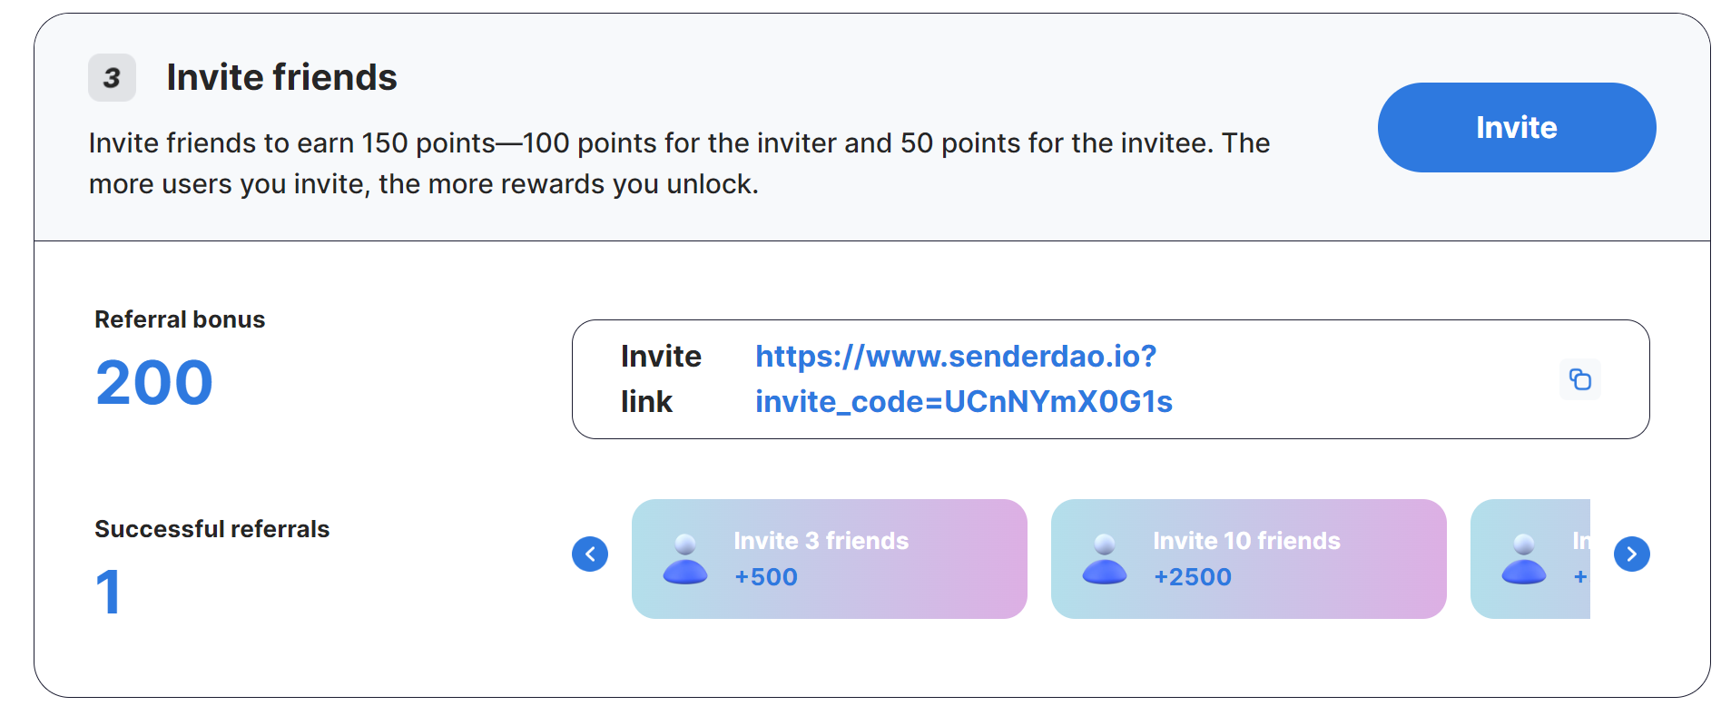Click the avatar icon on the partially hidden card
The width and height of the screenshot is (1731, 716).
[1524, 559]
